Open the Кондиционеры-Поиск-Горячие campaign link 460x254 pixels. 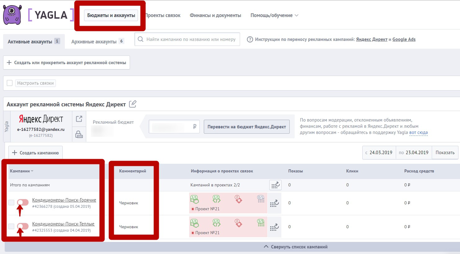tap(64, 200)
